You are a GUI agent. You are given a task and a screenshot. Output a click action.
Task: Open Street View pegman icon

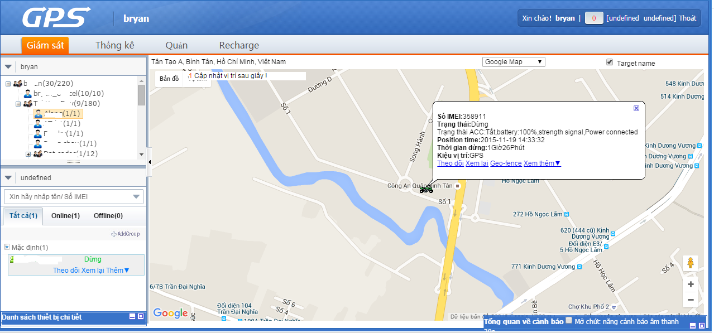coord(691,263)
